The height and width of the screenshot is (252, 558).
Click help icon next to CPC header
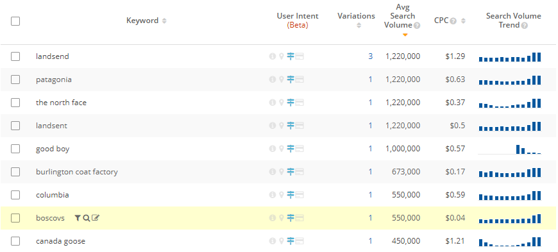(x=453, y=21)
